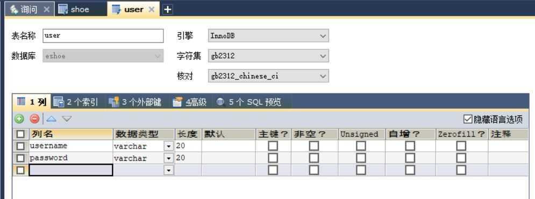Open the 4 高级 advanced tab
The height and width of the screenshot is (199, 535).
coord(190,102)
